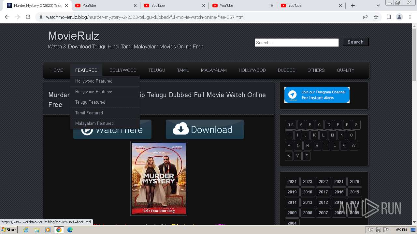Select Malayalam Featured from dropdown
The width and height of the screenshot is (417, 234).
point(105,123)
